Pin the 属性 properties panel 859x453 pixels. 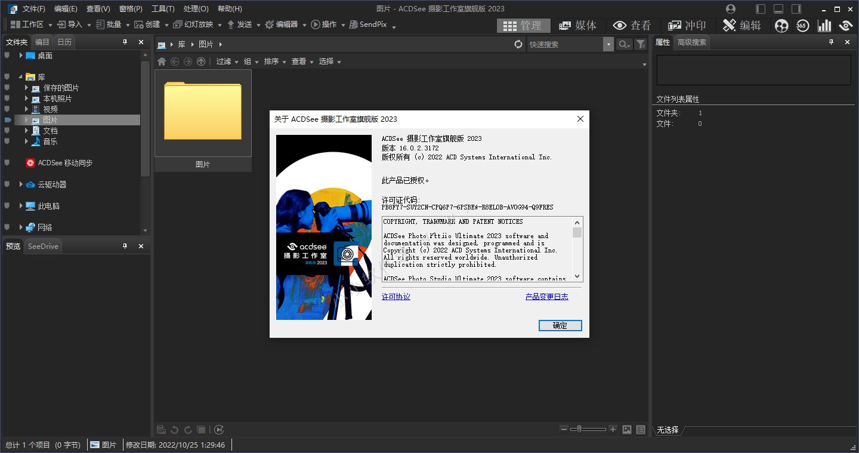click(x=831, y=42)
